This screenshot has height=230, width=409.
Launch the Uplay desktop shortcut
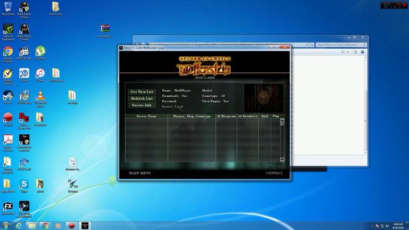click(x=24, y=75)
